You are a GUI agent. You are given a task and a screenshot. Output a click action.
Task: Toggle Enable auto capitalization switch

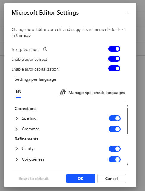[114, 68]
